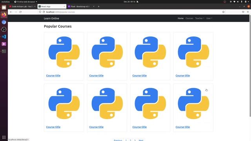Close the React App tab
This screenshot has height=141, width=251.
point(64,7)
